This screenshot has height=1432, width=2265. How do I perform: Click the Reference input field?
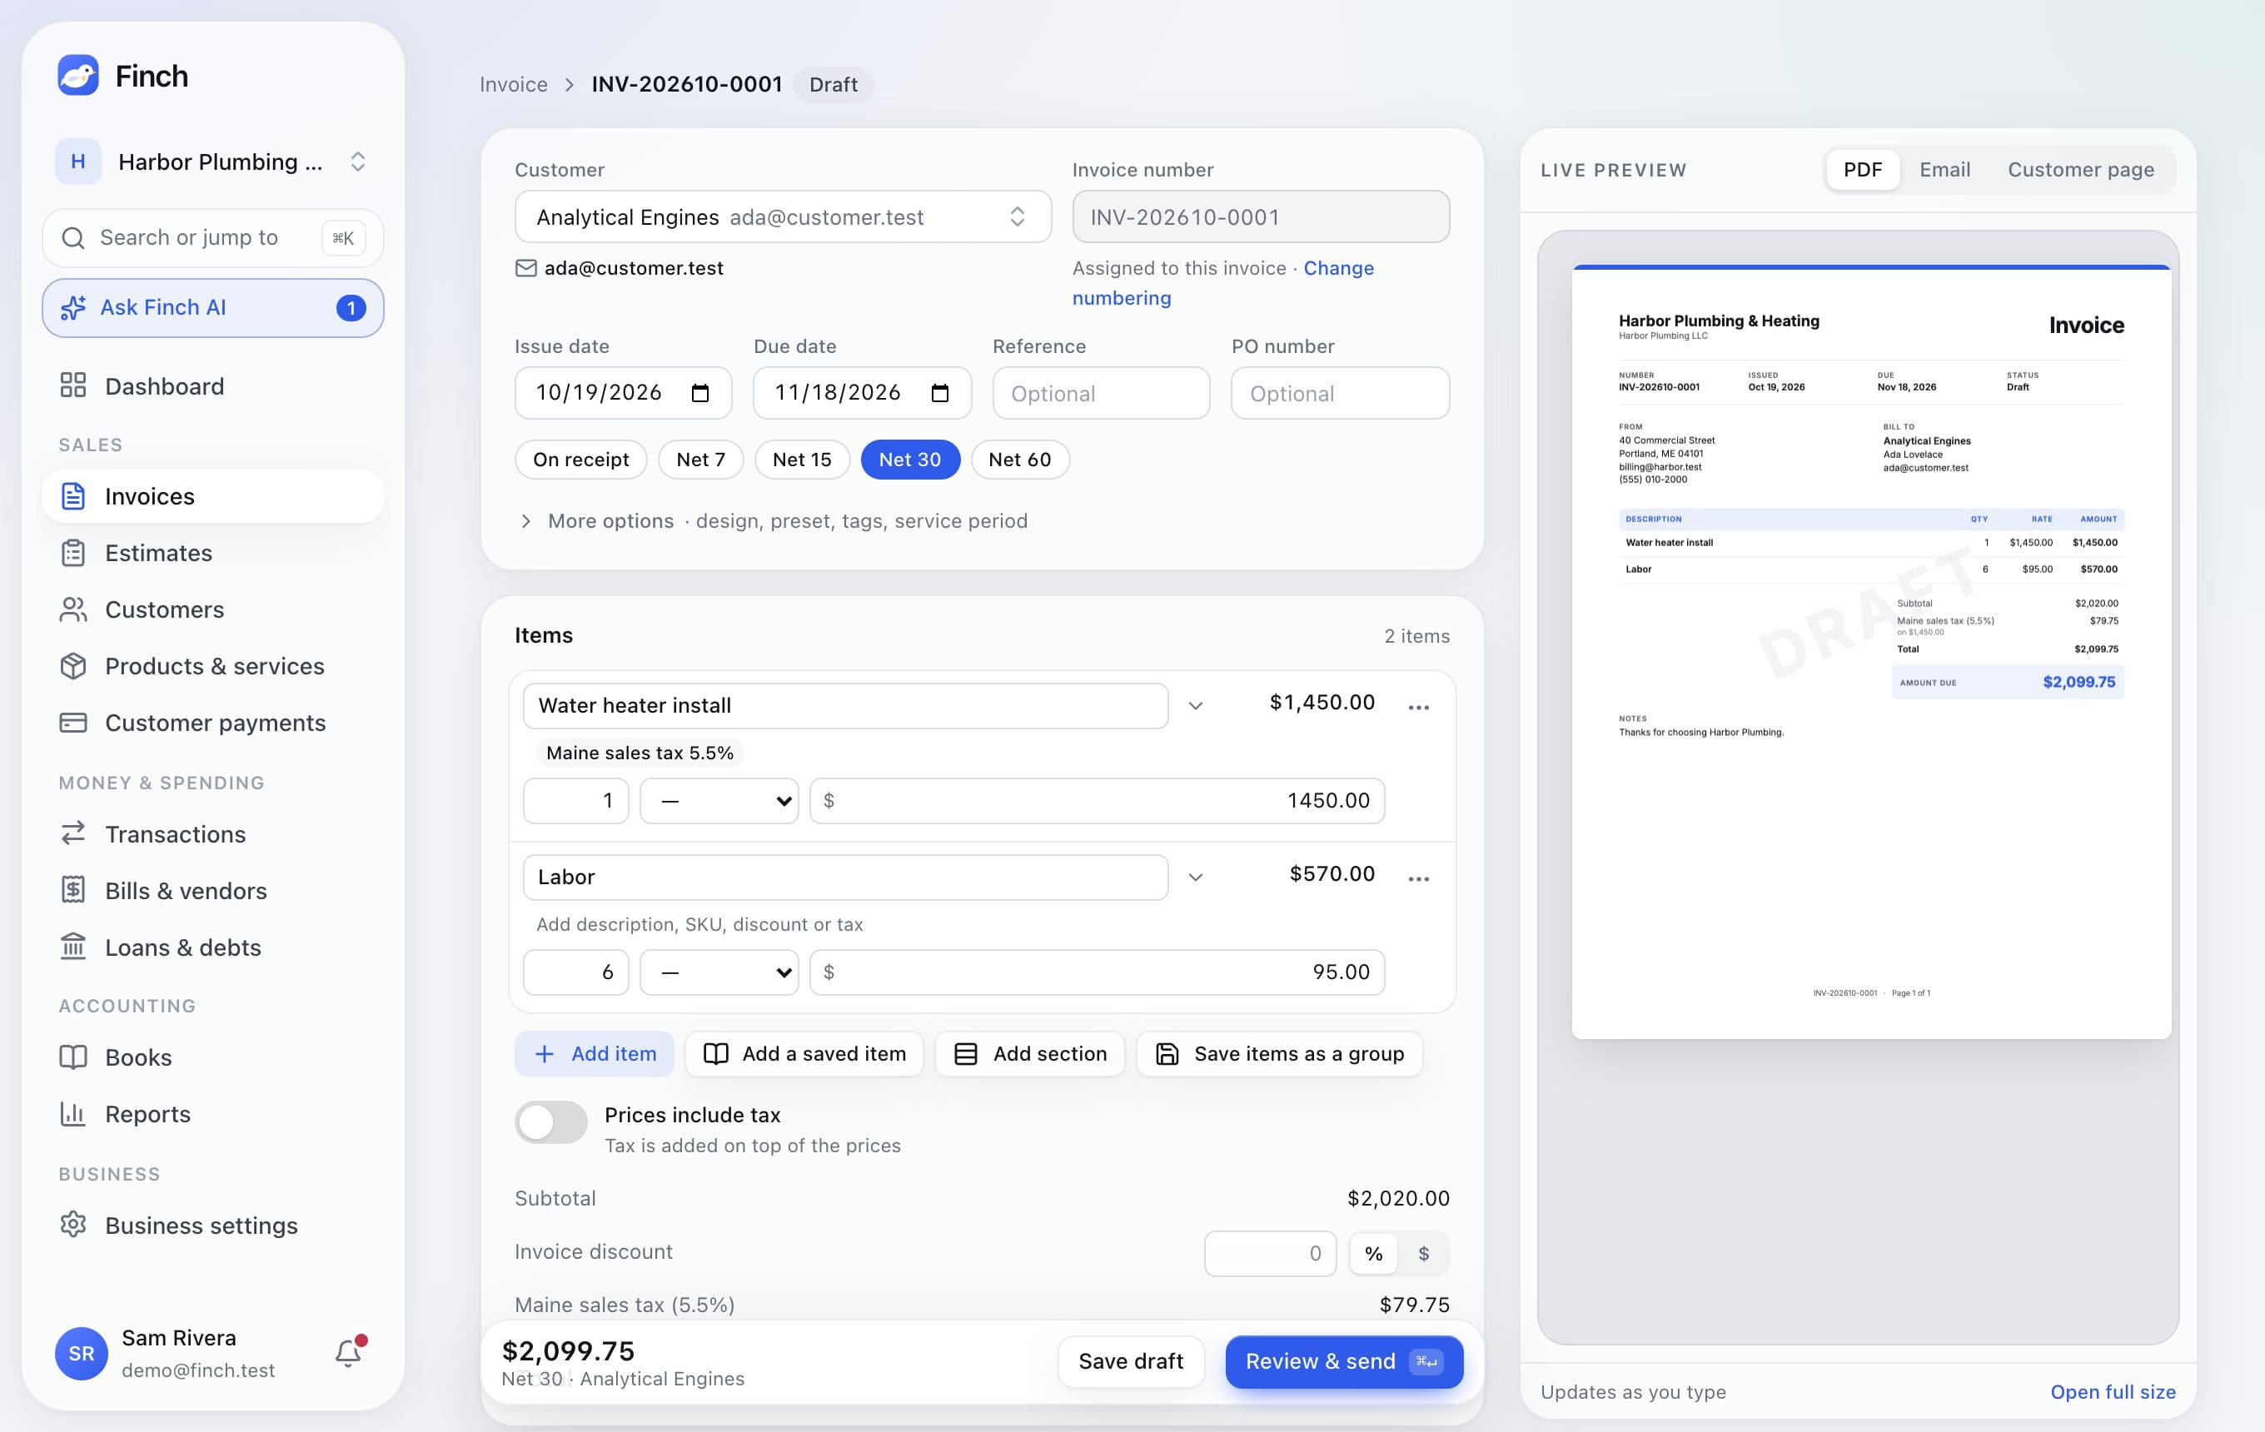(1101, 393)
